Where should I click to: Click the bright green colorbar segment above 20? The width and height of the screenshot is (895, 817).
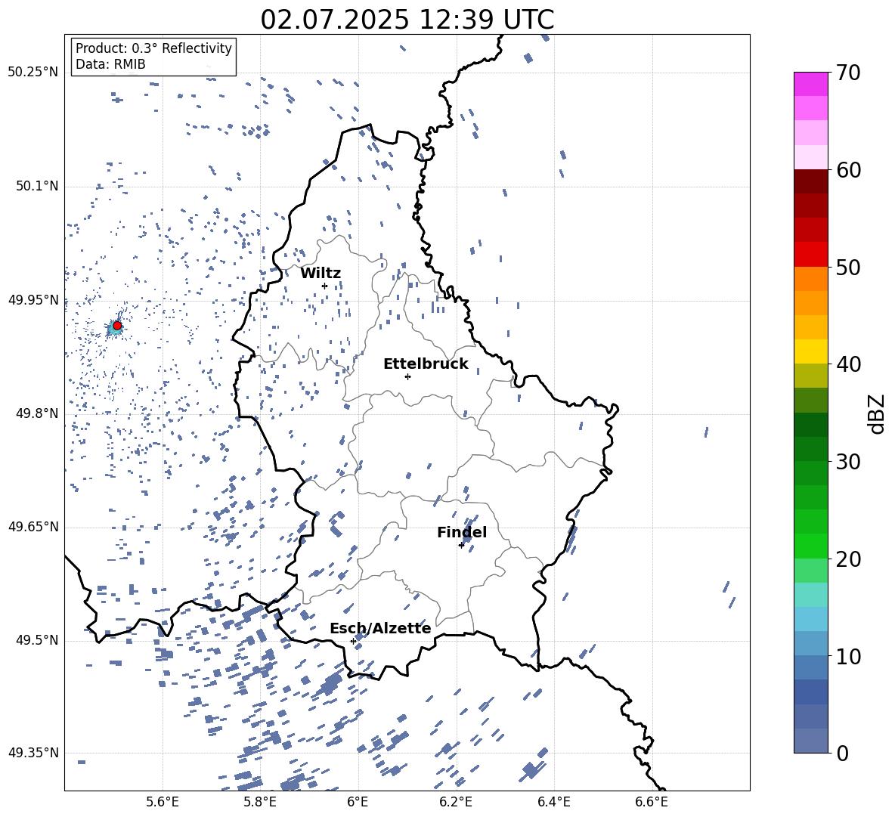tap(810, 546)
